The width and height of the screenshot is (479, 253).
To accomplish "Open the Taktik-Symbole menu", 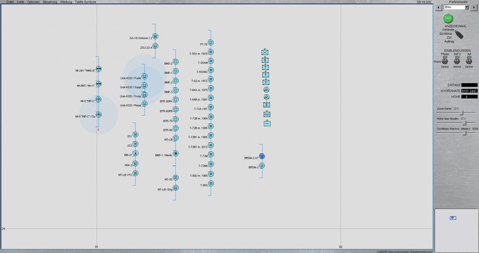I will 85,2.
